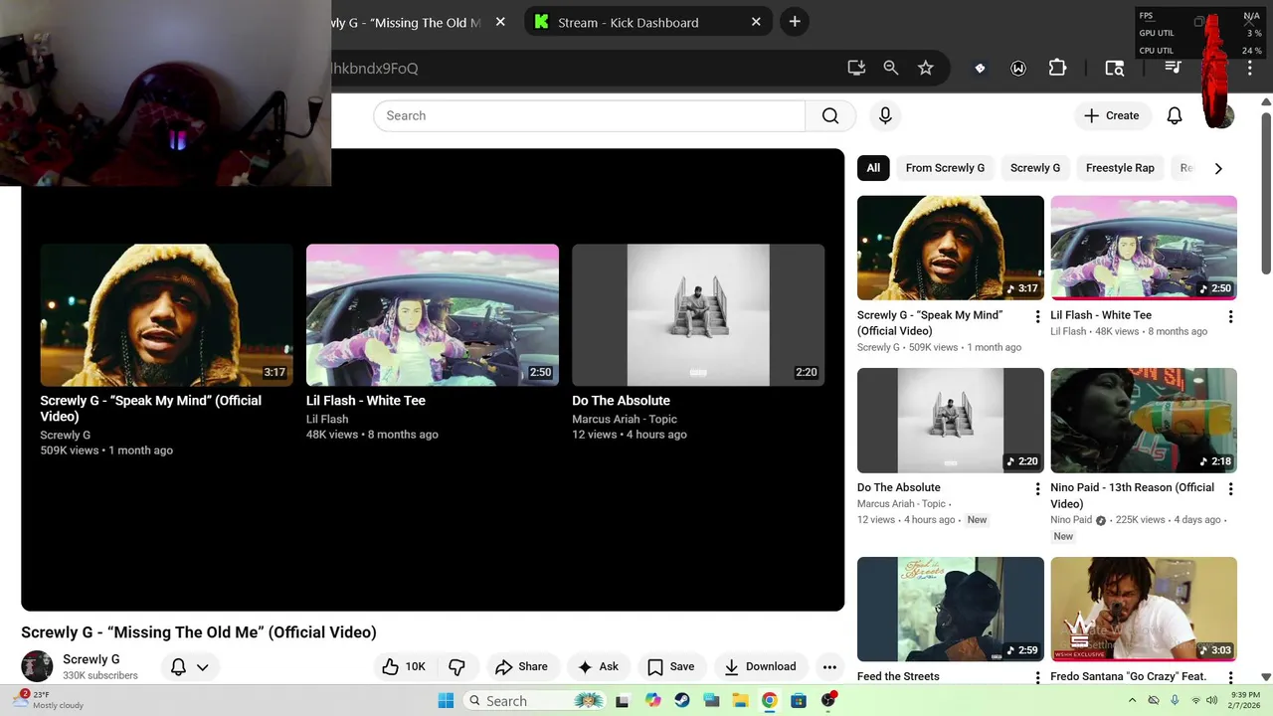Select the All filter chip
Viewport: 1273px width, 716px height.
(873, 168)
